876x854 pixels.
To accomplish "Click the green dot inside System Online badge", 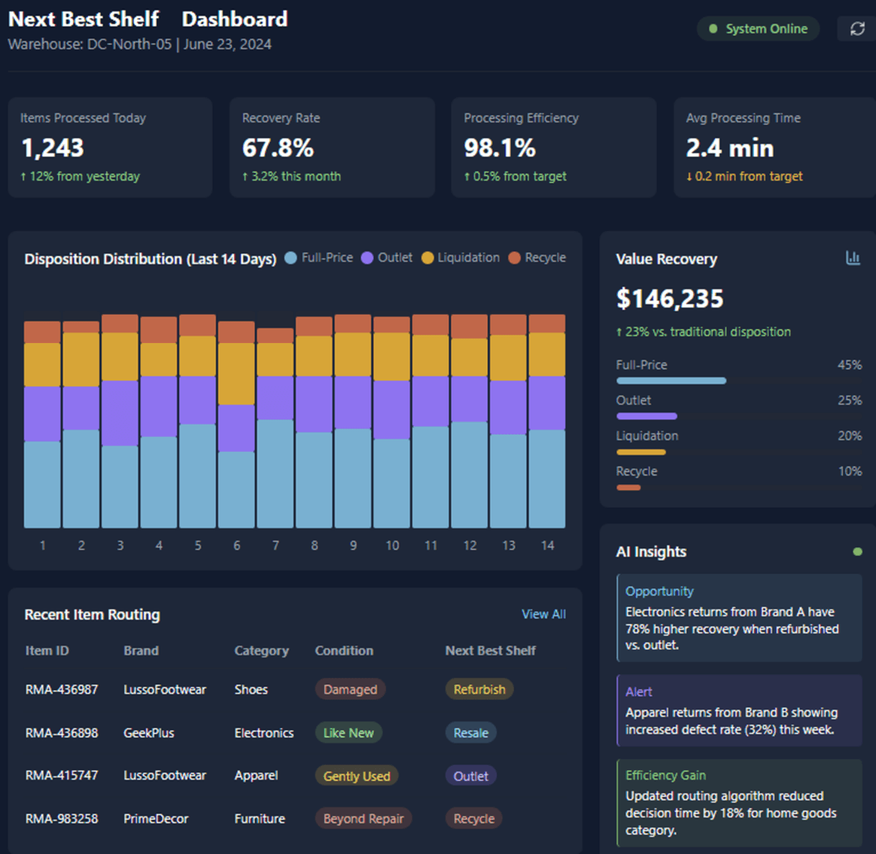I will click(713, 28).
